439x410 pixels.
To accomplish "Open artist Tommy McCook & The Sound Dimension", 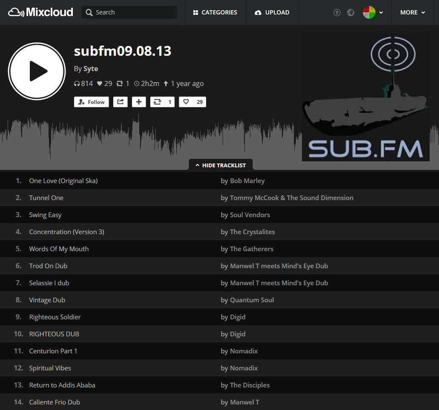I will click(291, 198).
